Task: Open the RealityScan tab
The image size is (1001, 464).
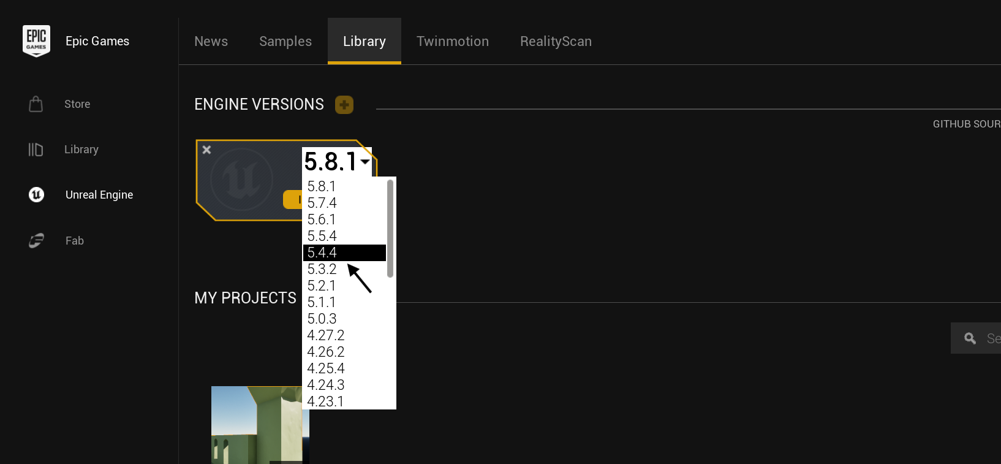Action: click(556, 41)
